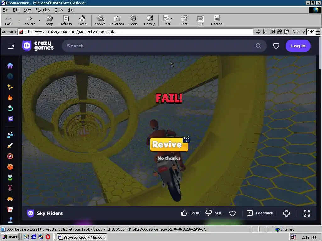Open Adventure compass icon in sidebar
The image size is (322, 241).
pos(10,156)
